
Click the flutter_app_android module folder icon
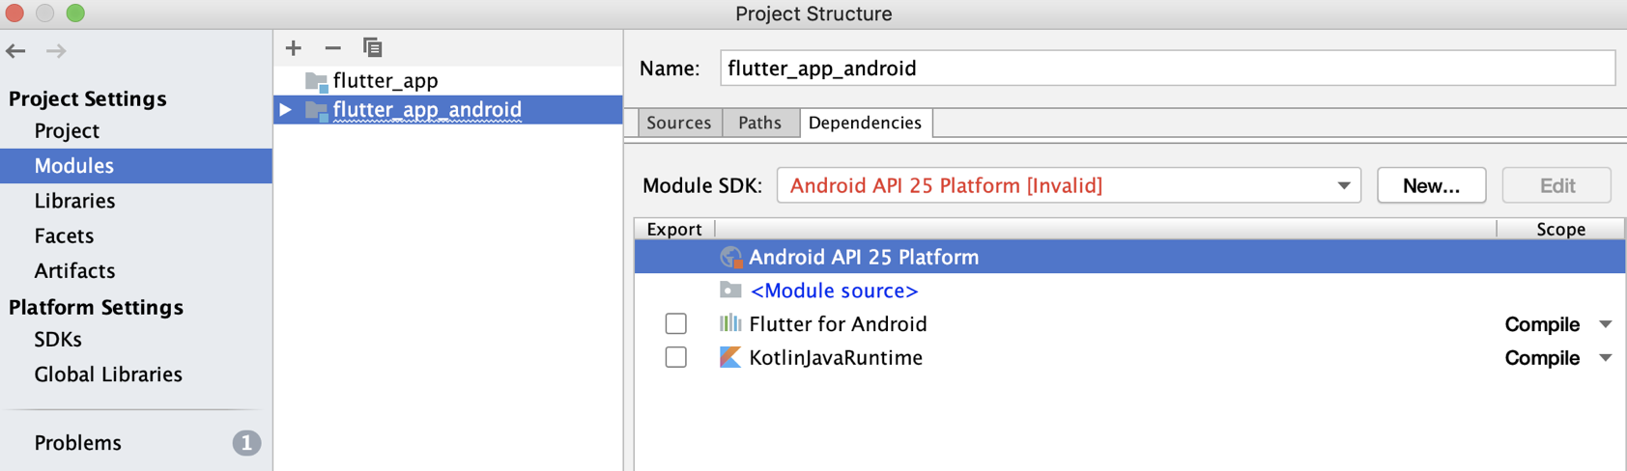pos(316,110)
